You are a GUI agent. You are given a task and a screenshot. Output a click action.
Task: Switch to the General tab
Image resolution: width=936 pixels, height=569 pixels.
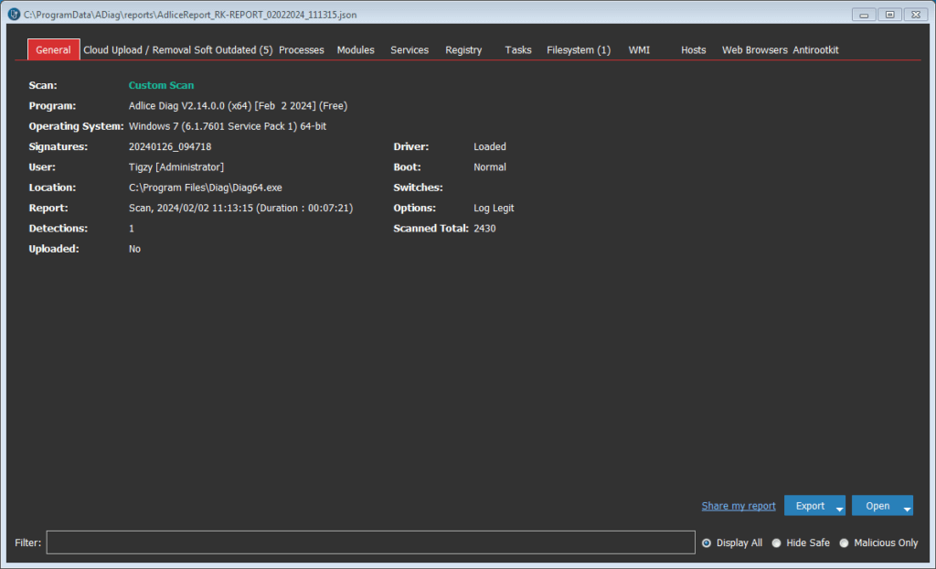53,50
